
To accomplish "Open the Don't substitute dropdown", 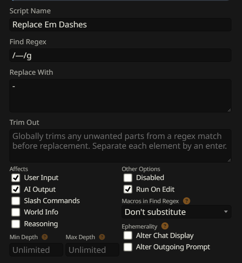I will 176,212.
